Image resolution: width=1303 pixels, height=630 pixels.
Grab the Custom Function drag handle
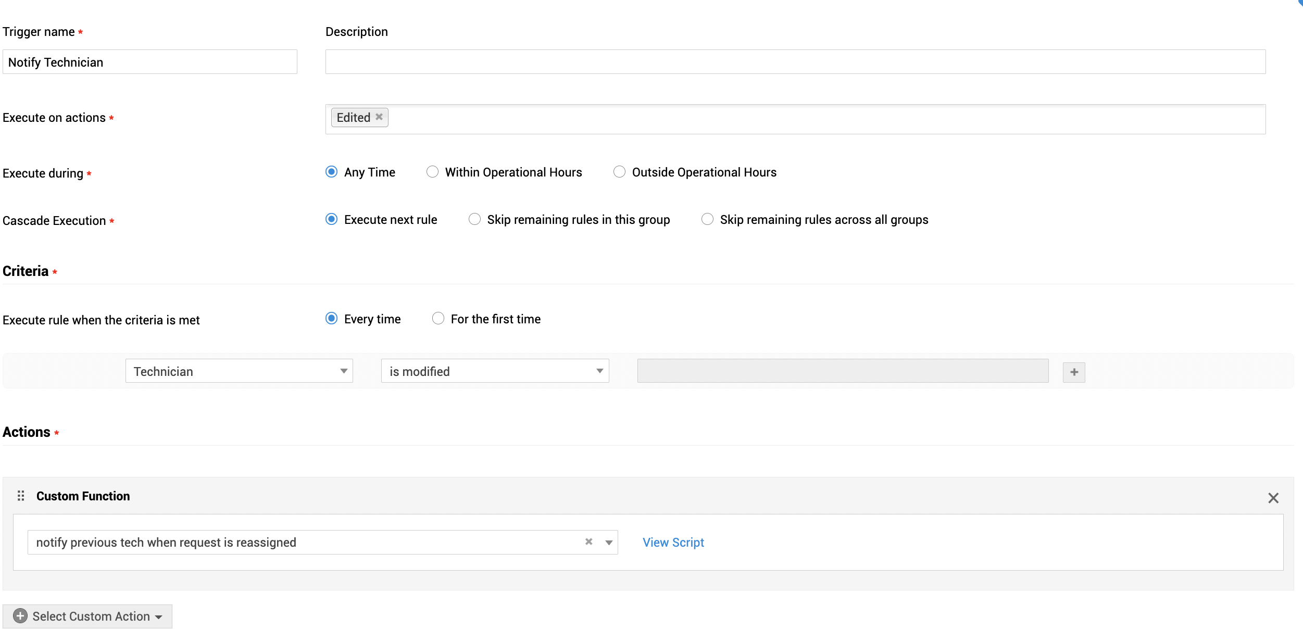click(21, 496)
